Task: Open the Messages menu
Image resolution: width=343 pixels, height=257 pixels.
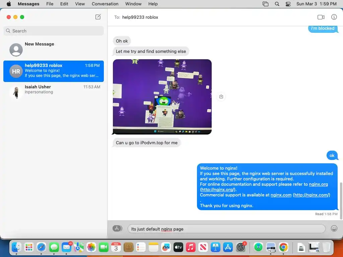Action: click(x=28, y=4)
